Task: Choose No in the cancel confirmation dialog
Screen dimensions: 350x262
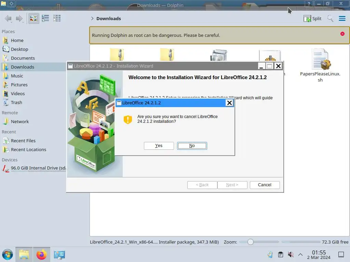Action: (x=192, y=146)
